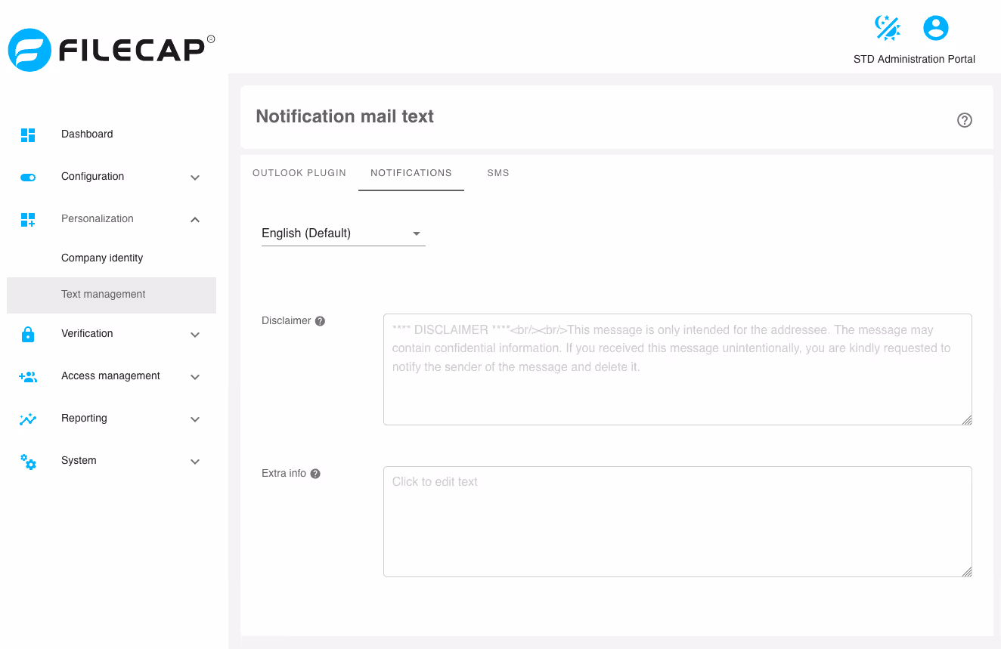Click the help question mark icon

pyautogui.click(x=965, y=120)
